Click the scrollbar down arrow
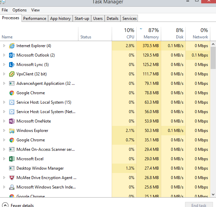 (x=213, y=195)
